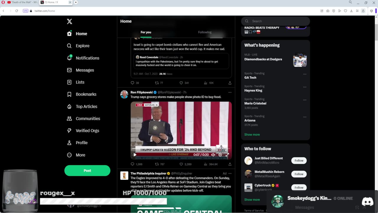Screen dimensions: 378x213
Task: Open Notifications in the sidebar
Action: (83, 58)
